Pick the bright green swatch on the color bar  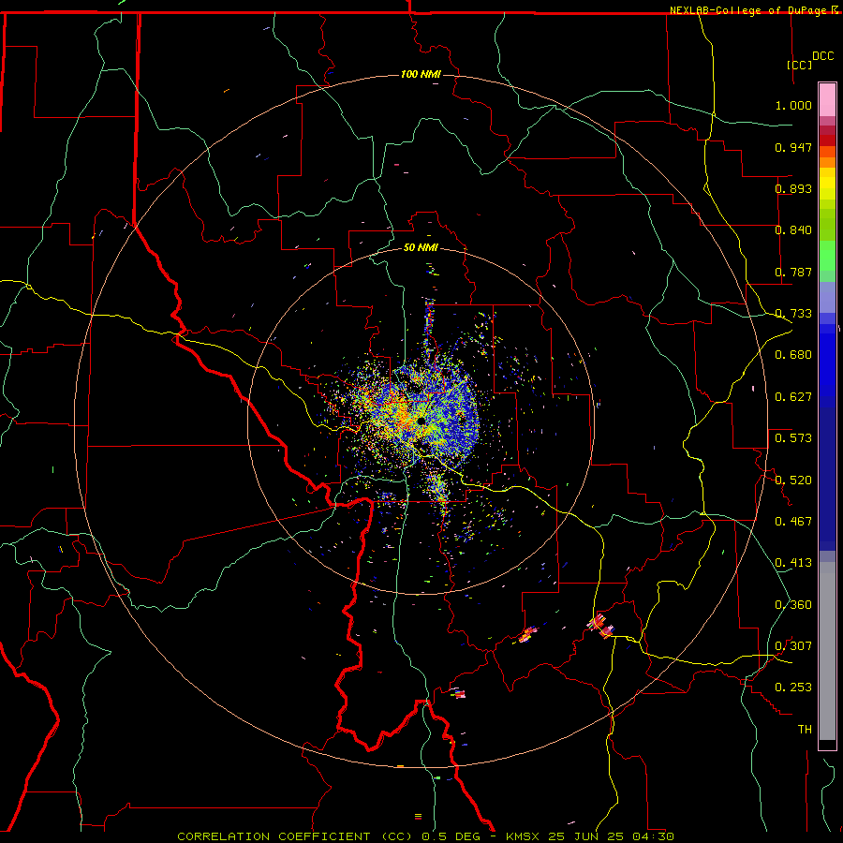point(827,256)
